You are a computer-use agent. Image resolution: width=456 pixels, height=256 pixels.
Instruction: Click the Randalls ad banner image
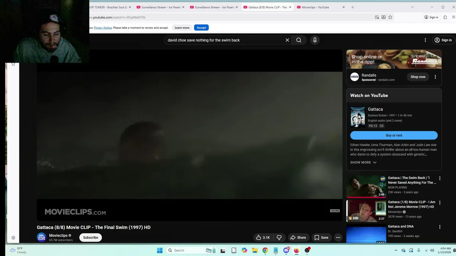pyautogui.click(x=394, y=59)
